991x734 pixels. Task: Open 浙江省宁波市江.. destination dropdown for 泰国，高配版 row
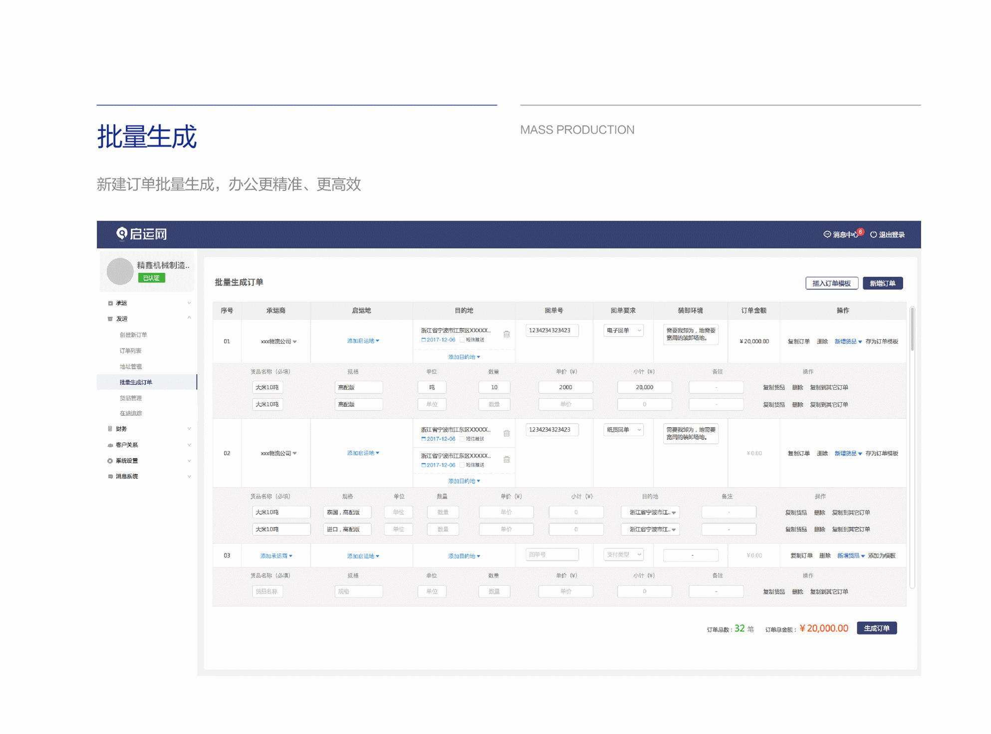[650, 513]
